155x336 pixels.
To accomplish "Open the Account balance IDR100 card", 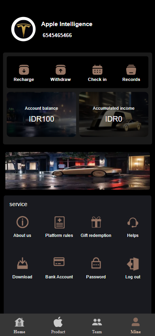I will pos(41,115).
